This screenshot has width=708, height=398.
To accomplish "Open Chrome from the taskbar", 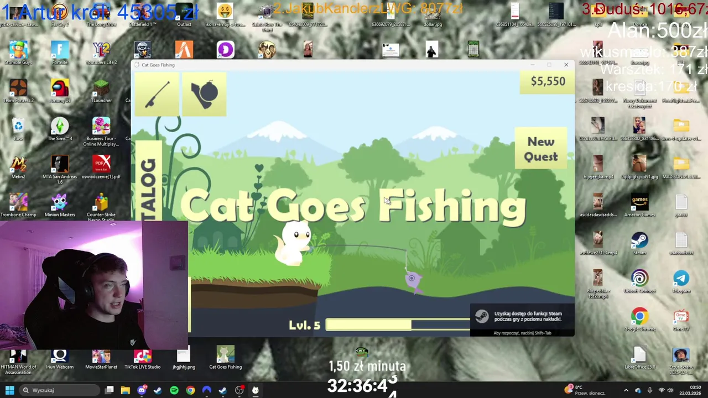I will 190,390.
